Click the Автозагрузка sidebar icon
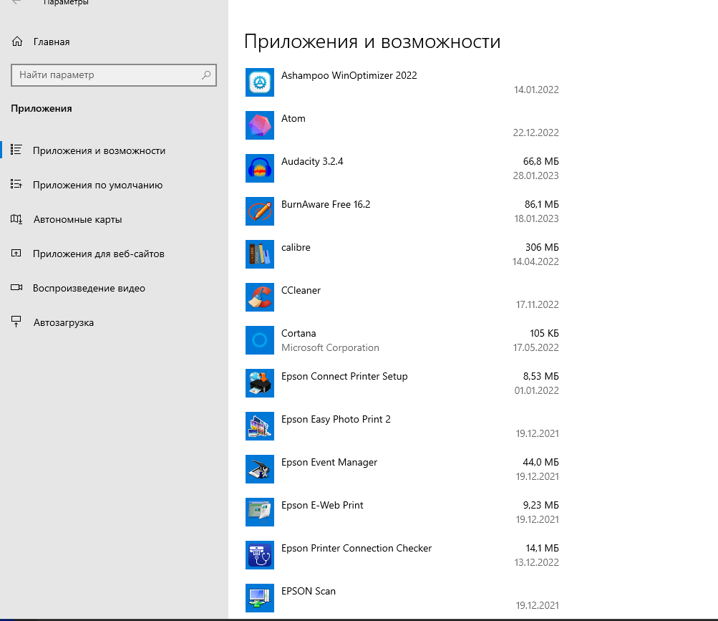This screenshot has width=718, height=621. tap(16, 322)
